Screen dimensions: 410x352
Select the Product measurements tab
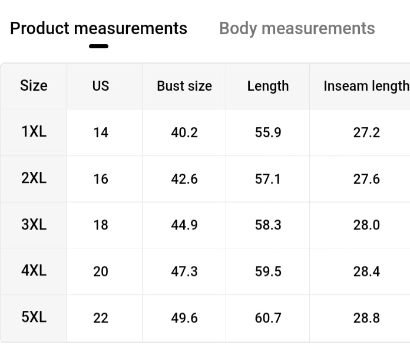click(98, 28)
